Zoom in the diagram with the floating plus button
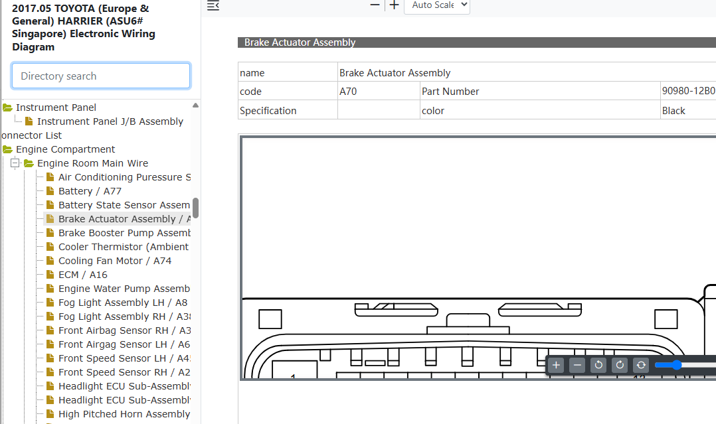Viewport: 716px width, 424px height. (x=556, y=365)
